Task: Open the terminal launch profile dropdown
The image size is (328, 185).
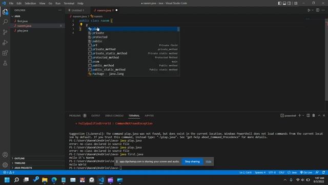Action: click(303, 115)
